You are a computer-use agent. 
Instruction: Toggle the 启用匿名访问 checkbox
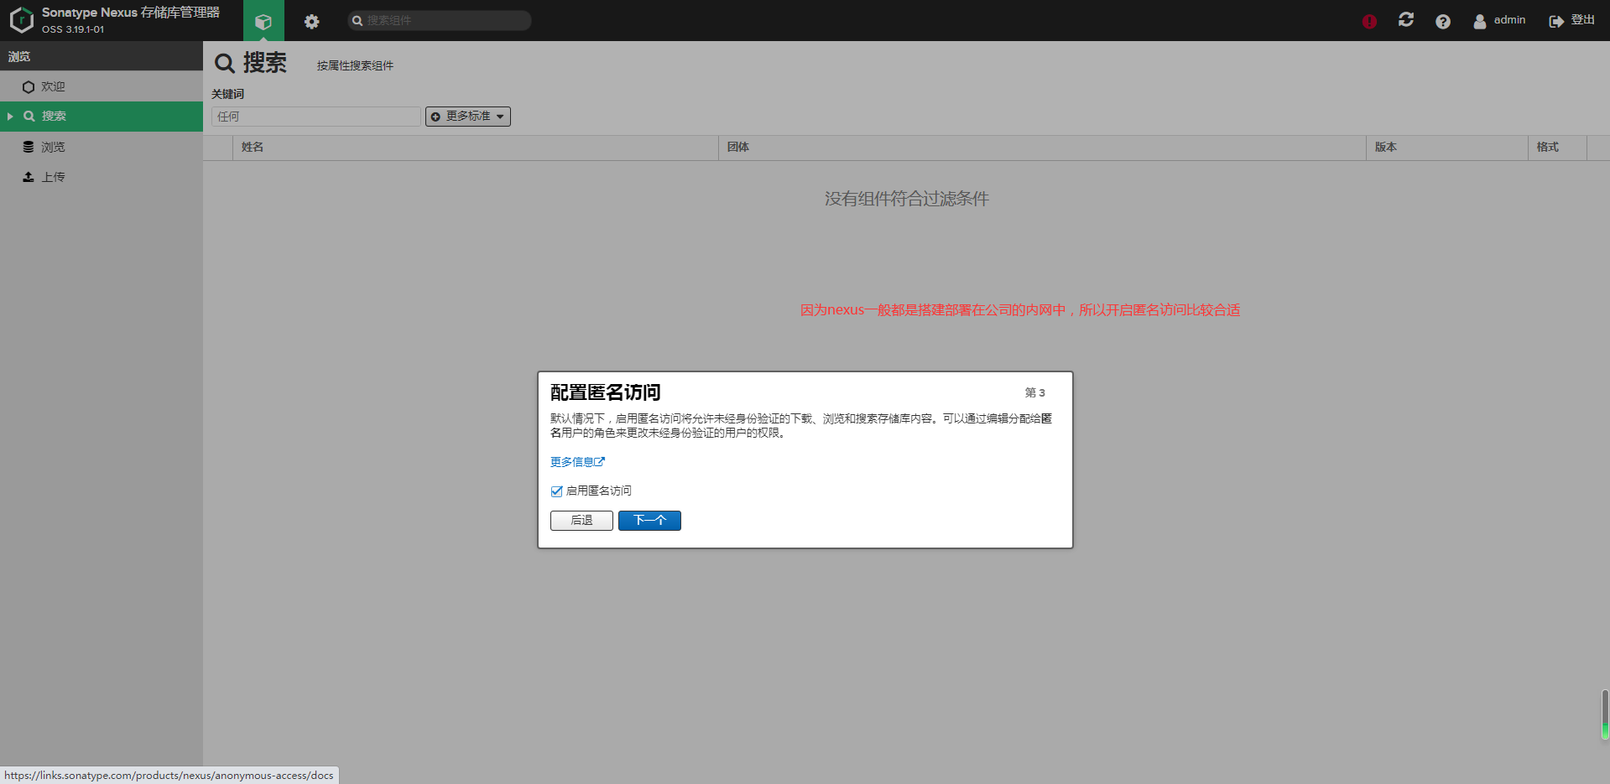[x=556, y=491]
